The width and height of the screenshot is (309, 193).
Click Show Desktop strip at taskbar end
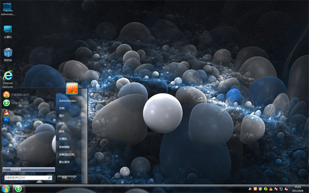pos(307,189)
